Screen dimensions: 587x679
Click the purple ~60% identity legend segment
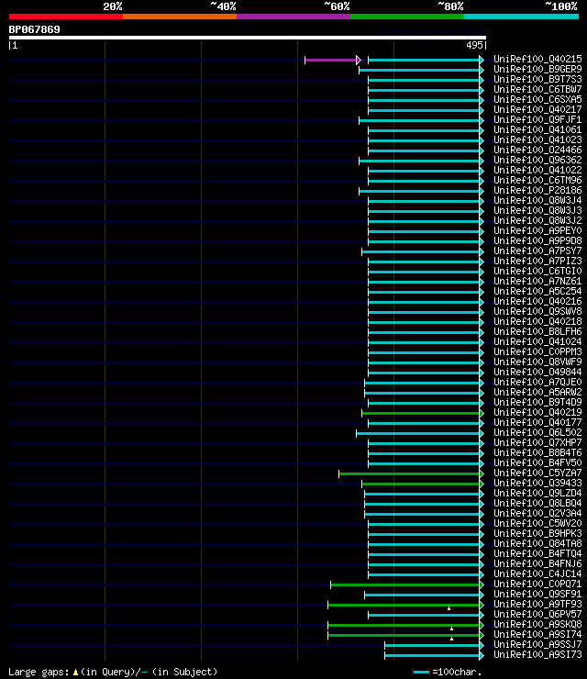coord(293,17)
